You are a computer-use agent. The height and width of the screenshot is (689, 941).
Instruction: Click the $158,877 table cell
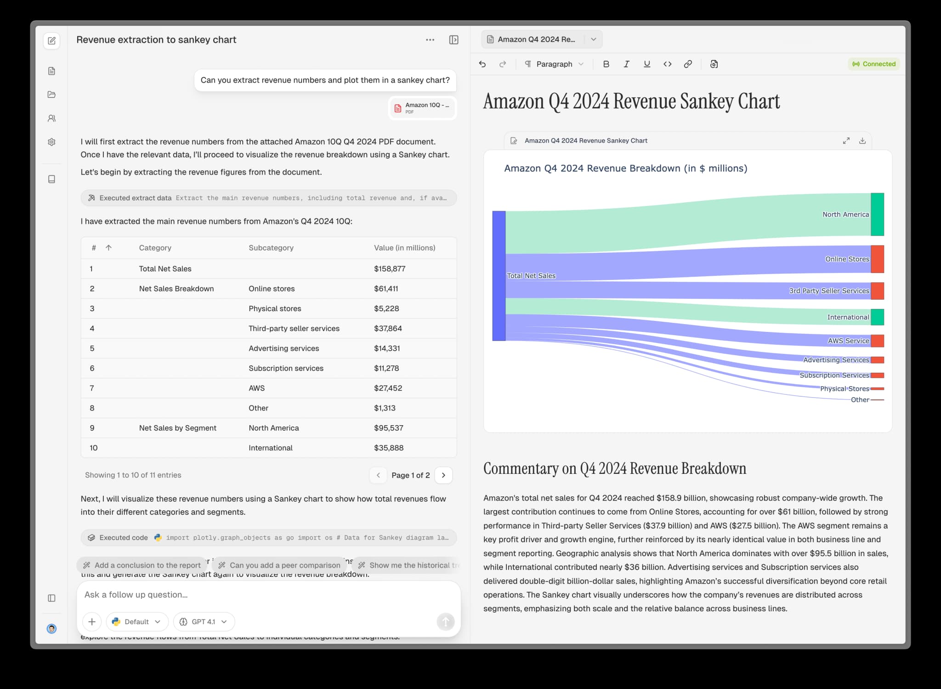[390, 269]
